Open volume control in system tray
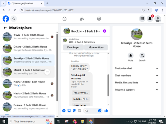The width and height of the screenshot is (166, 124). click(x=139, y=121)
